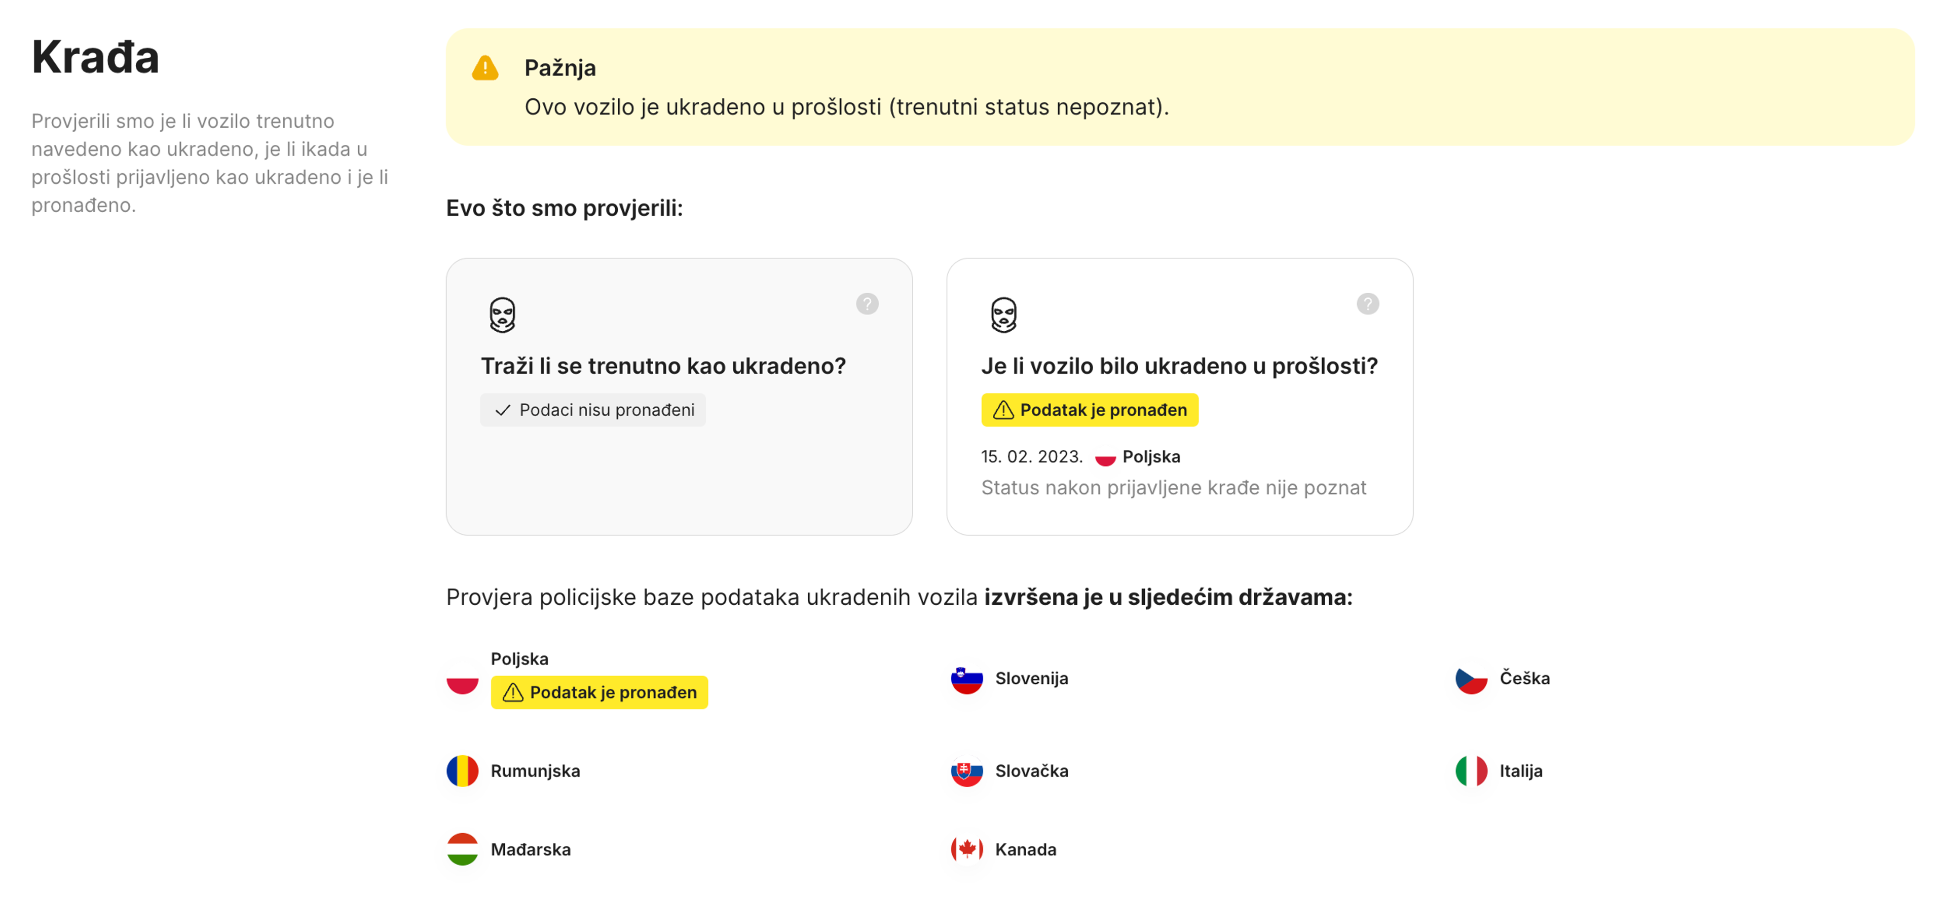Viewport: 1946px width, 898px height.
Task: Click the Slovakia flag icon
Action: click(965, 771)
